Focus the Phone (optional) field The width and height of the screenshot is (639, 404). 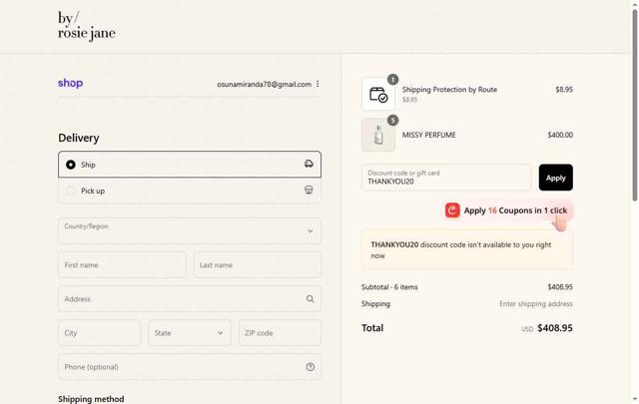point(190,367)
